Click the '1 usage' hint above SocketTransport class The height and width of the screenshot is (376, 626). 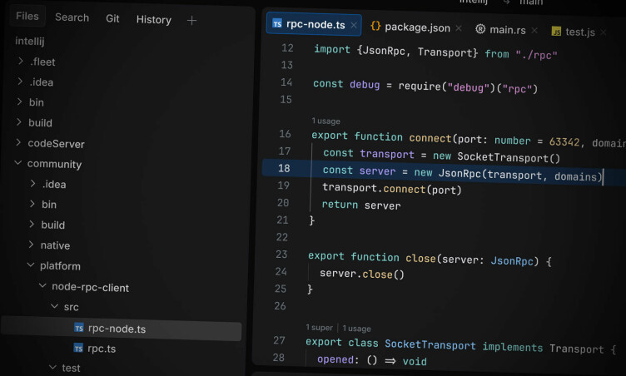356,329
